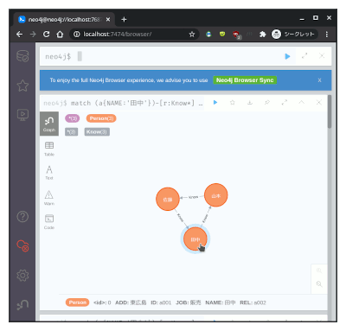Screen dimensions: 346x331
Task: Open the Help question-mark sidebar icon
Action: click(22, 216)
